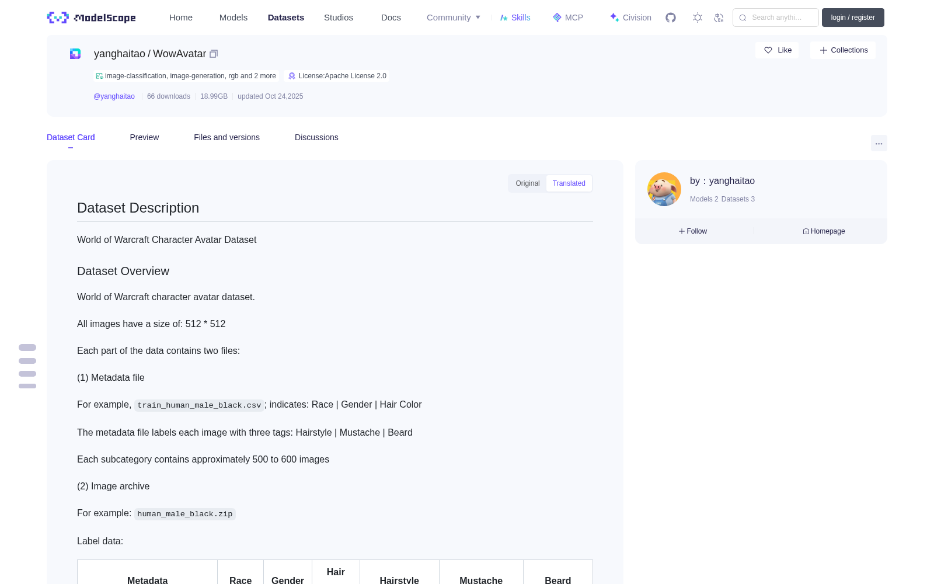Click the Beard table column header
The height and width of the screenshot is (584, 934).
(x=558, y=580)
